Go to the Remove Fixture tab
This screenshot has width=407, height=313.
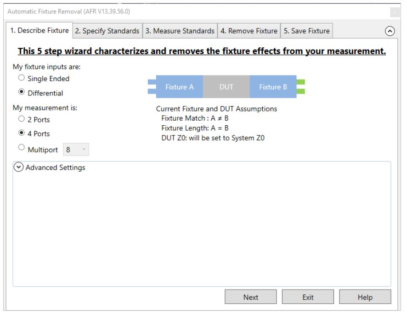(x=248, y=31)
